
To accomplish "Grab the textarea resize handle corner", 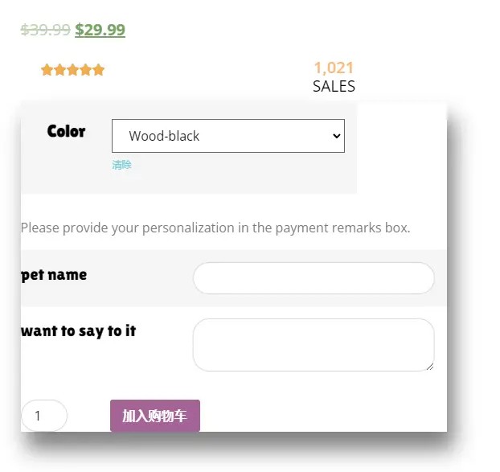I will (430, 367).
